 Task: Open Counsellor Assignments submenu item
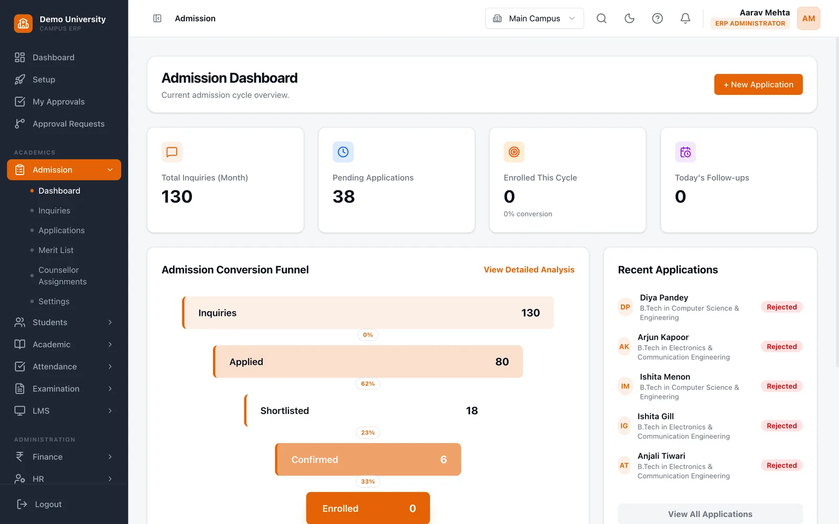coord(62,276)
